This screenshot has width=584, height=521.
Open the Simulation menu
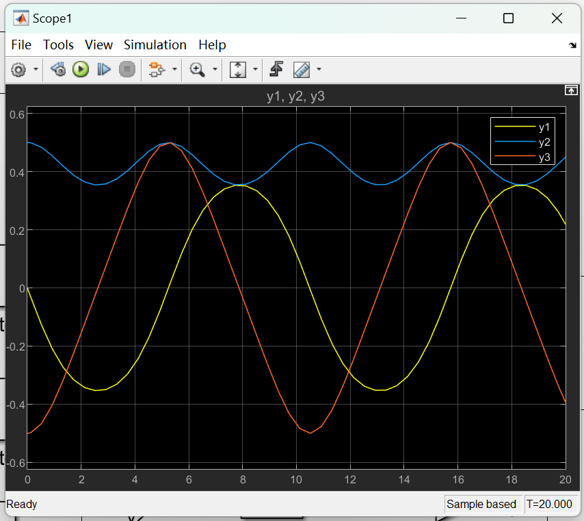[x=155, y=45]
